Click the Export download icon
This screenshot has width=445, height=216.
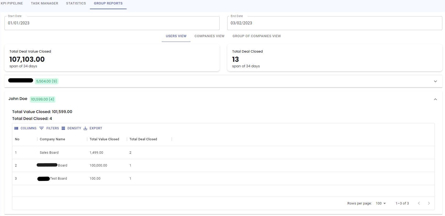click(85, 128)
